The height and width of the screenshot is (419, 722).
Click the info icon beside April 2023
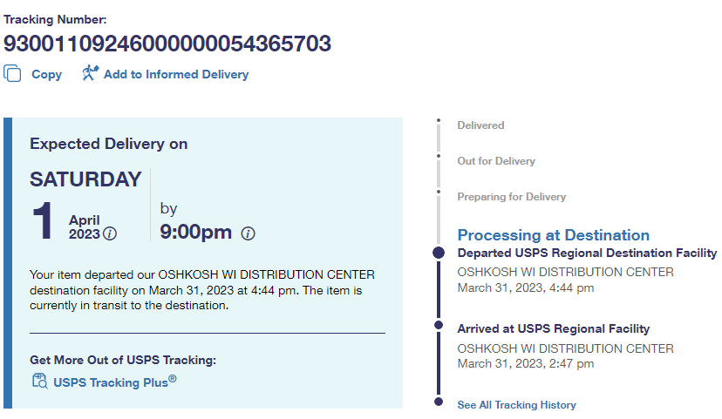(110, 233)
